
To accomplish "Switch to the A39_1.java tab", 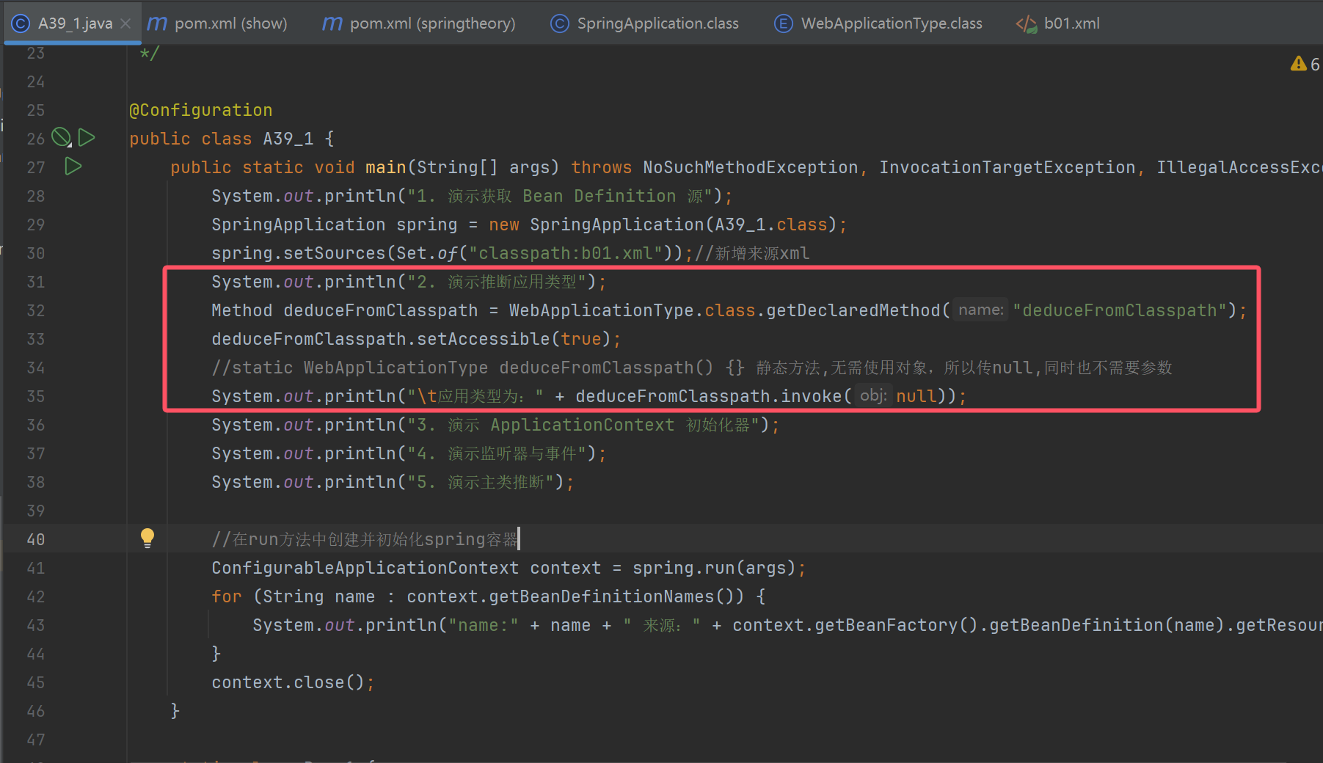I will pos(73,23).
